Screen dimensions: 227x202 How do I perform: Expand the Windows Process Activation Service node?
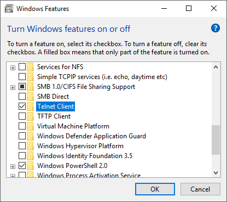coord(13,176)
